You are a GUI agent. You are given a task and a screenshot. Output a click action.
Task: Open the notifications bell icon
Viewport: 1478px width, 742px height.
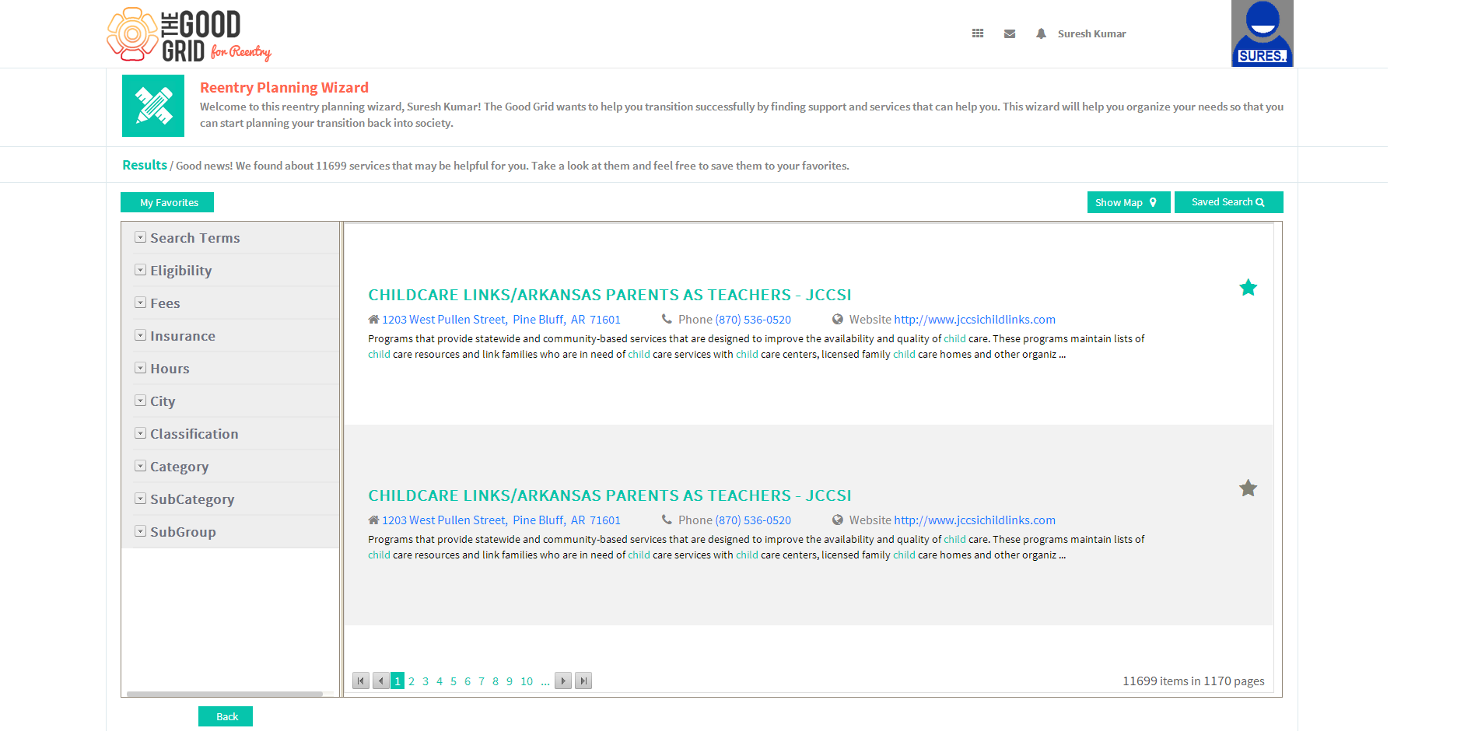pyautogui.click(x=1041, y=33)
